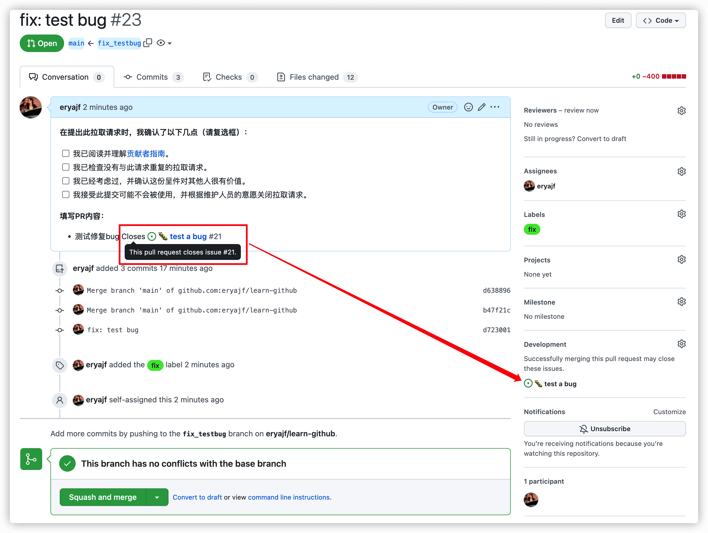Screen dimensions: 708x533
Task: Open commit hash d638896
Action: [x=496, y=291]
